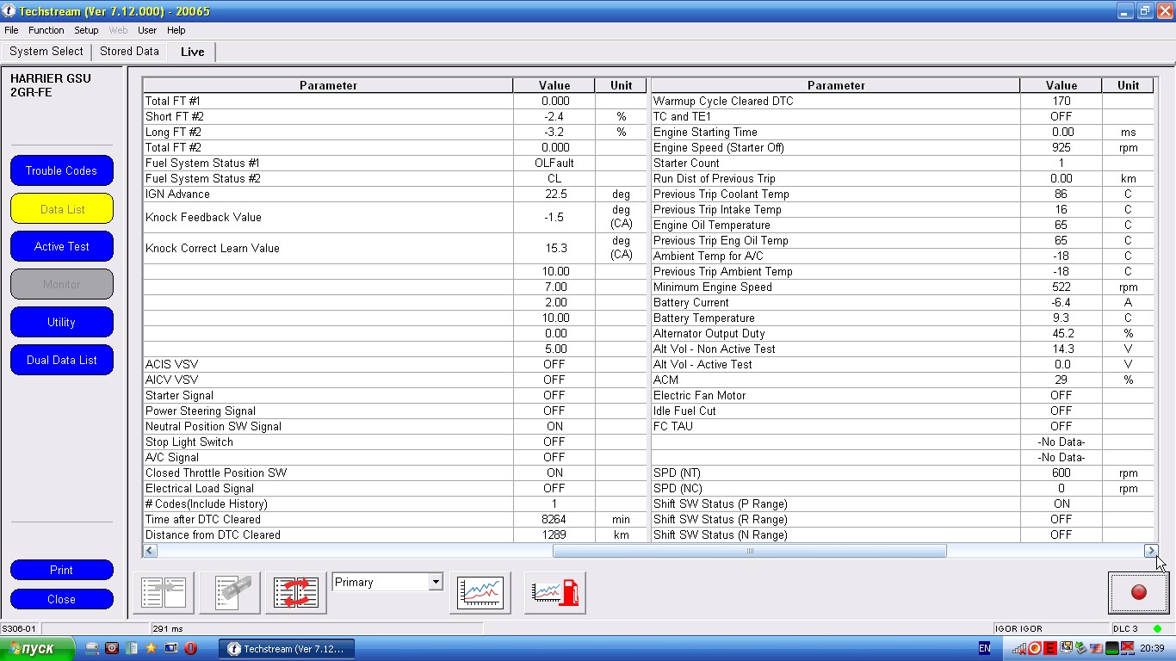Click the Utility button
Viewport: 1176px width, 661px height.
pos(62,322)
